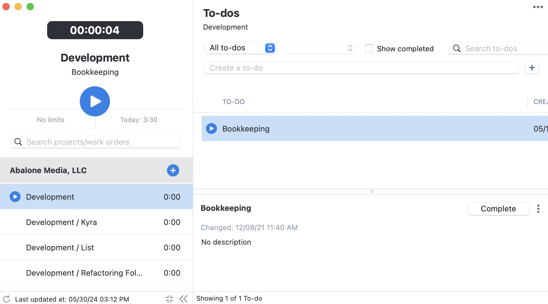Click the Showing 1 of 1 To-do status
The width and height of the screenshot is (548, 304).
229,298
